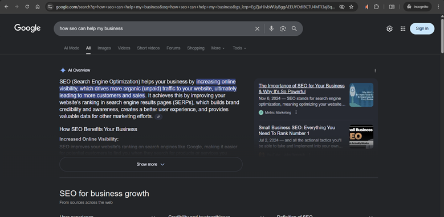Open AI Overview three-dot options
Image resolution: width=444 pixels, height=217 pixels.
click(x=375, y=70)
